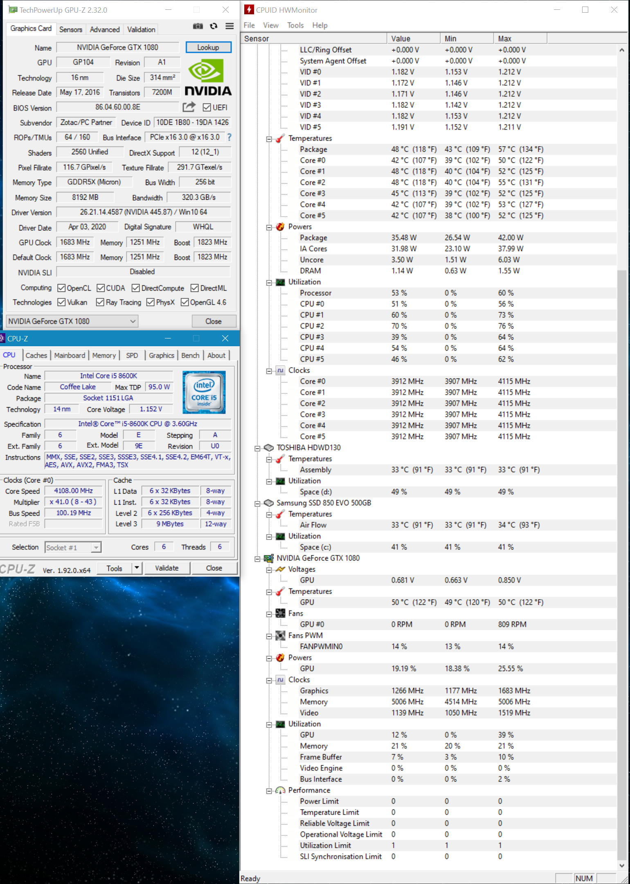630x884 pixels.
Task: Open the HWMonitor View menu
Action: 270,25
